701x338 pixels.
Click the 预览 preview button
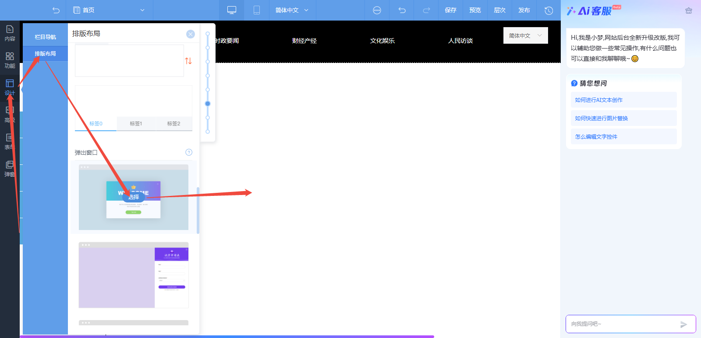point(475,10)
